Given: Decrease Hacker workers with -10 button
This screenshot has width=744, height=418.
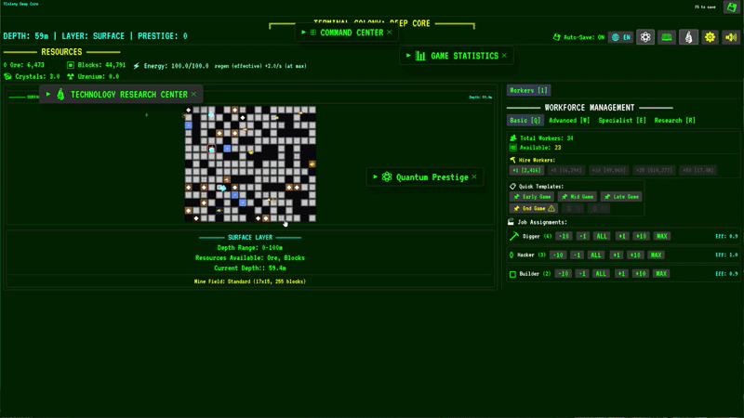Looking at the screenshot, I should tap(557, 255).
